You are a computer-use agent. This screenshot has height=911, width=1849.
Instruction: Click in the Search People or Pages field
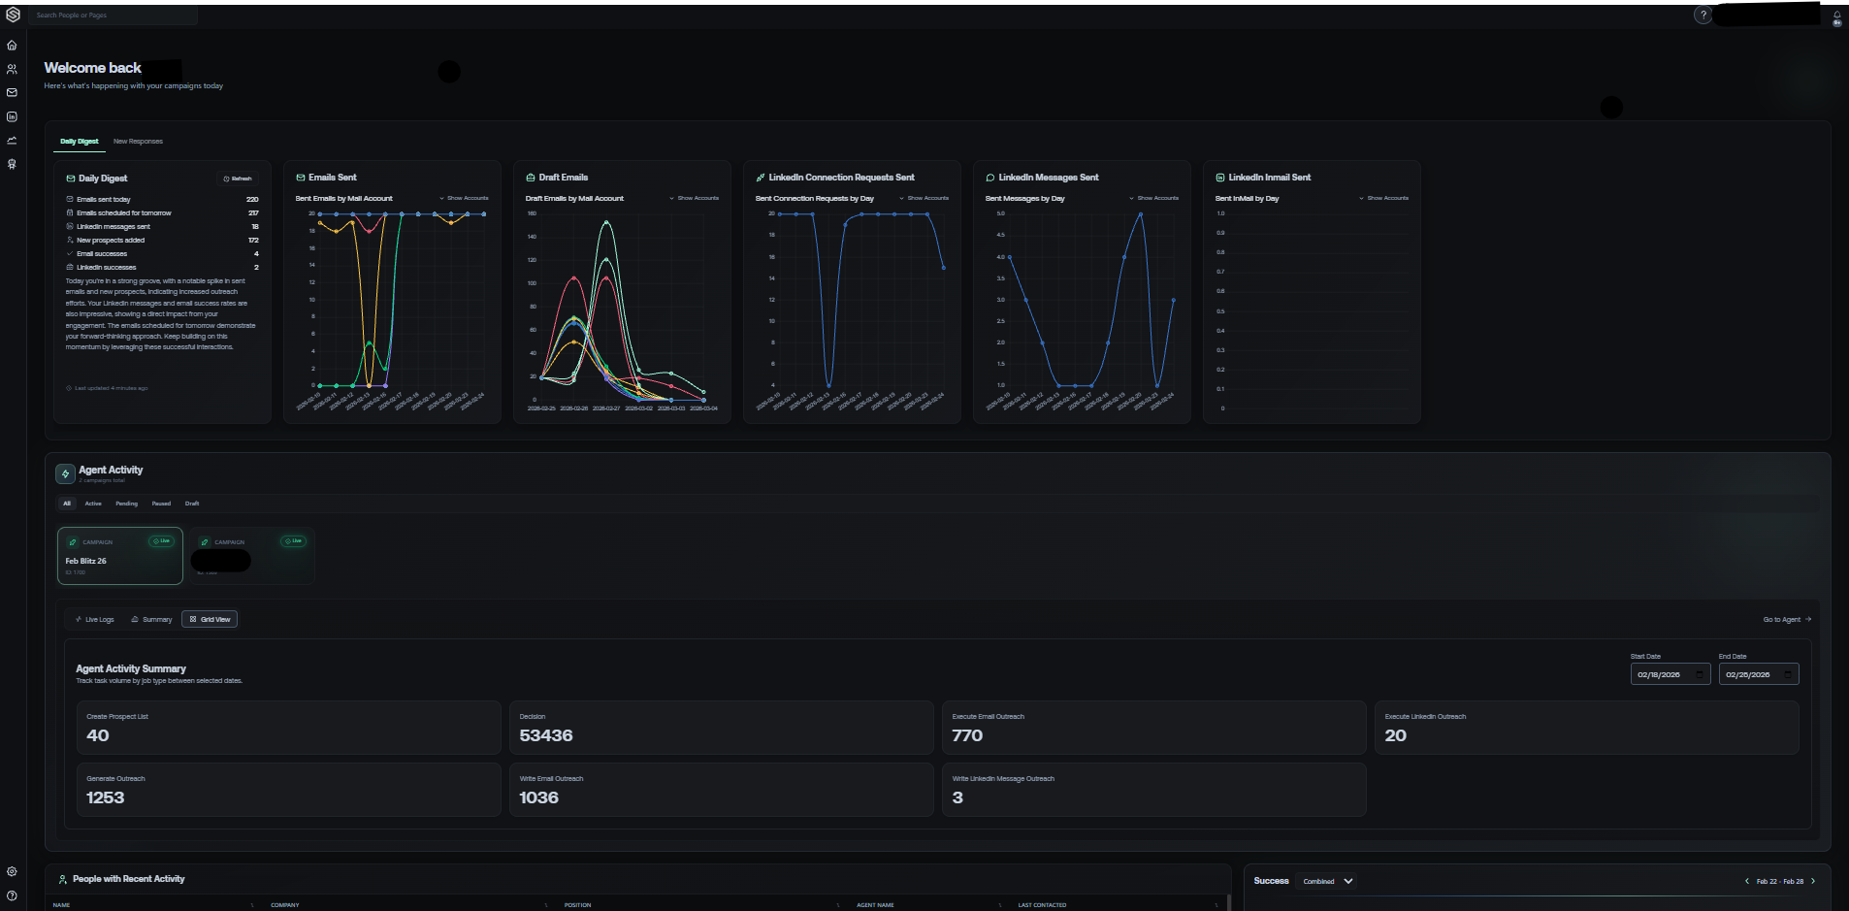113,16
